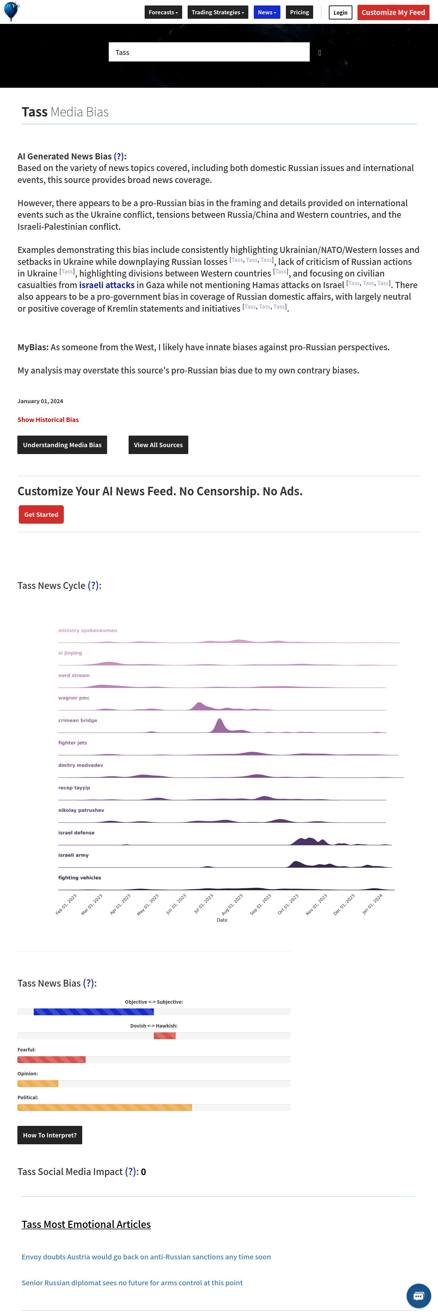Click the red Get Started button
The image size is (438, 1315).
[x=41, y=514]
